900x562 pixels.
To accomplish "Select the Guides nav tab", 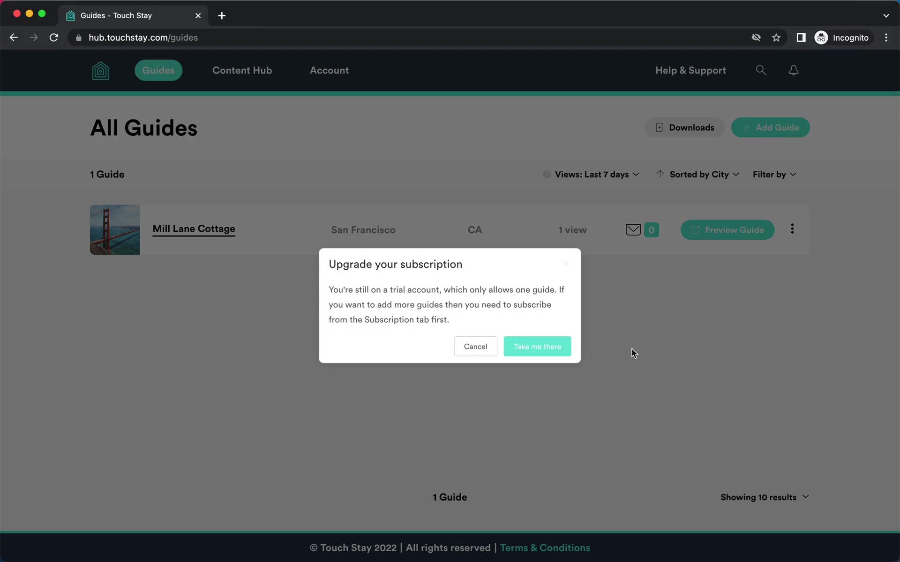I will [x=158, y=70].
